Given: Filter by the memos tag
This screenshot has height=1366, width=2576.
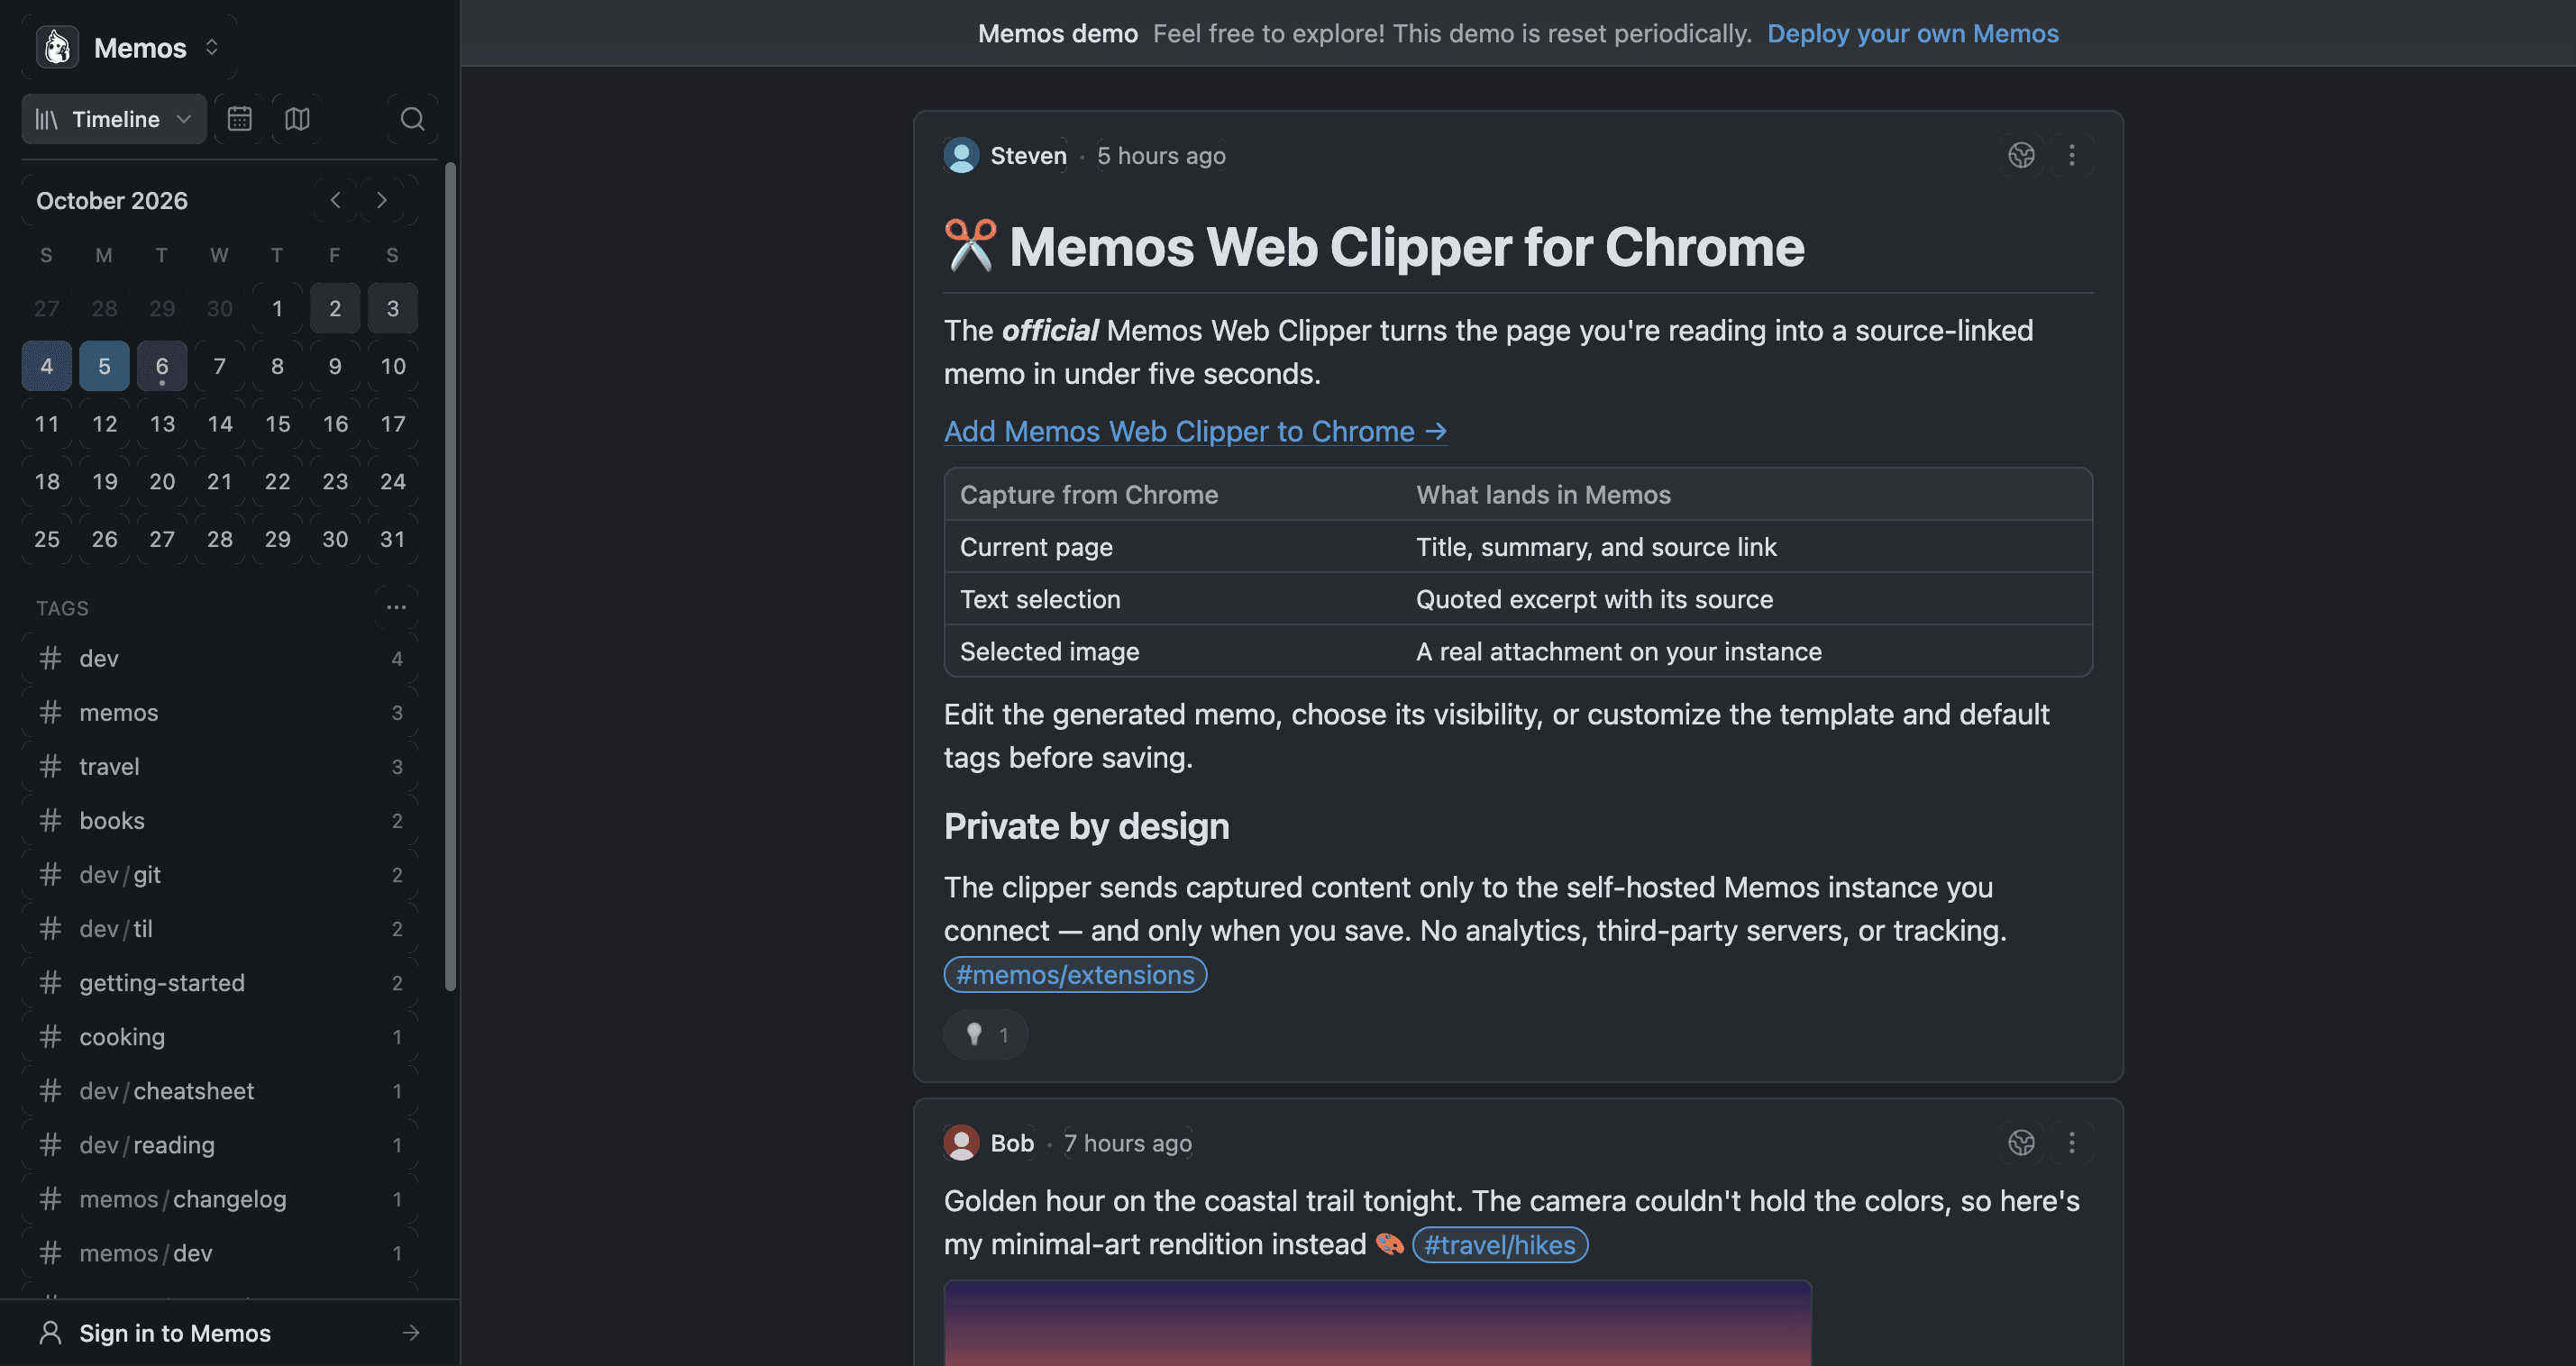Looking at the screenshot, I should [220, 712].
